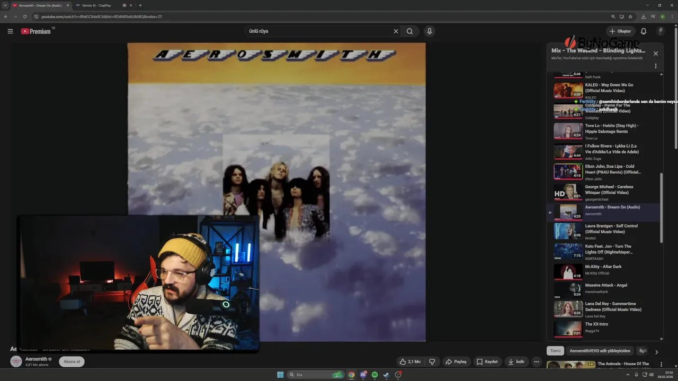Open more actions ellipsis under video
678x381 pixels.
(537, 361)
